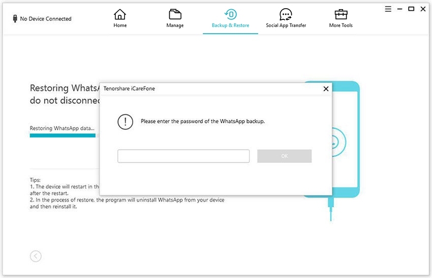Click the back arrow circle button

point(36,256)
